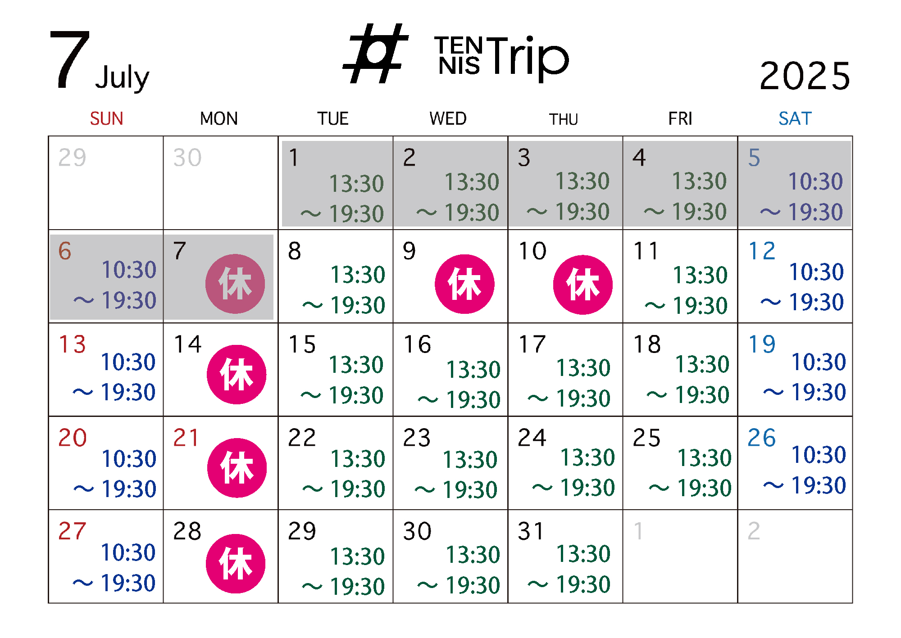901x638 pixels.
Task: Click the closed-day icon on July 14
Action: [x=237, y=375]
